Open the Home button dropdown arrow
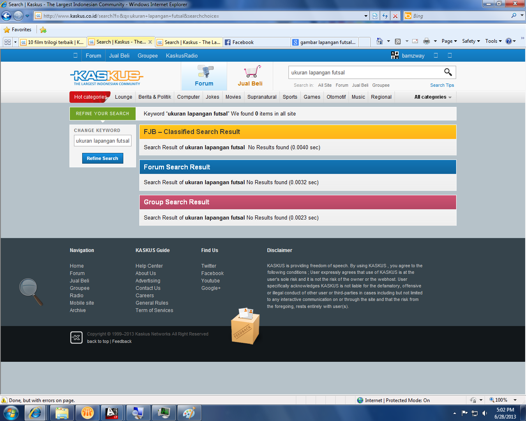The image size is (526, 421). point(388,41)
